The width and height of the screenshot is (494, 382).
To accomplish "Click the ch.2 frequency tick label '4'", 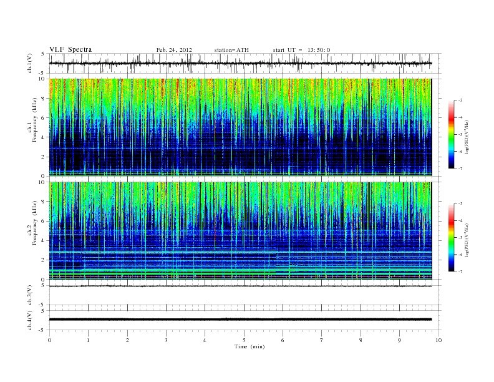I will (x=43, y=240).
